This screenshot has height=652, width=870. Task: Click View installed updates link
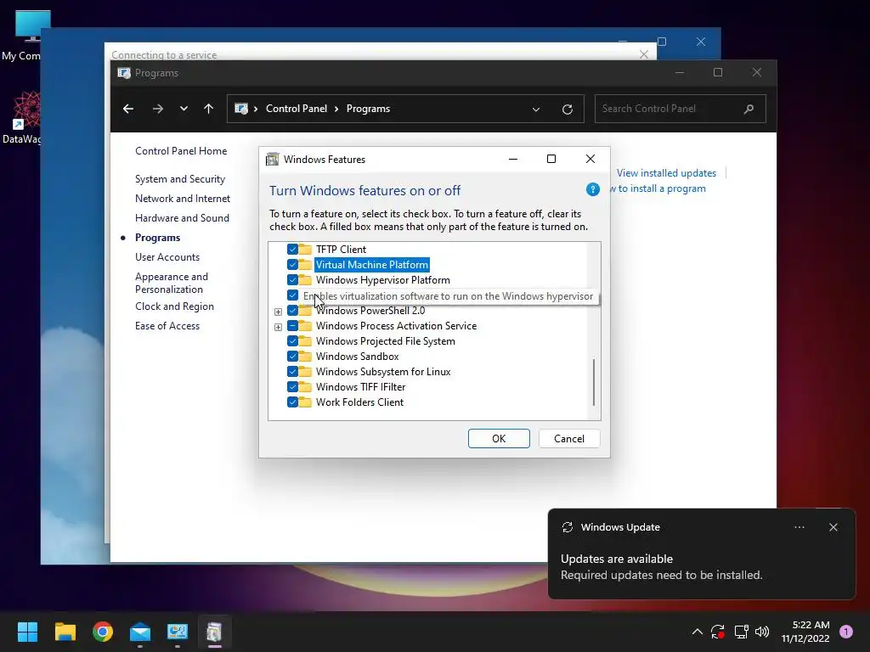coord(666,173)
